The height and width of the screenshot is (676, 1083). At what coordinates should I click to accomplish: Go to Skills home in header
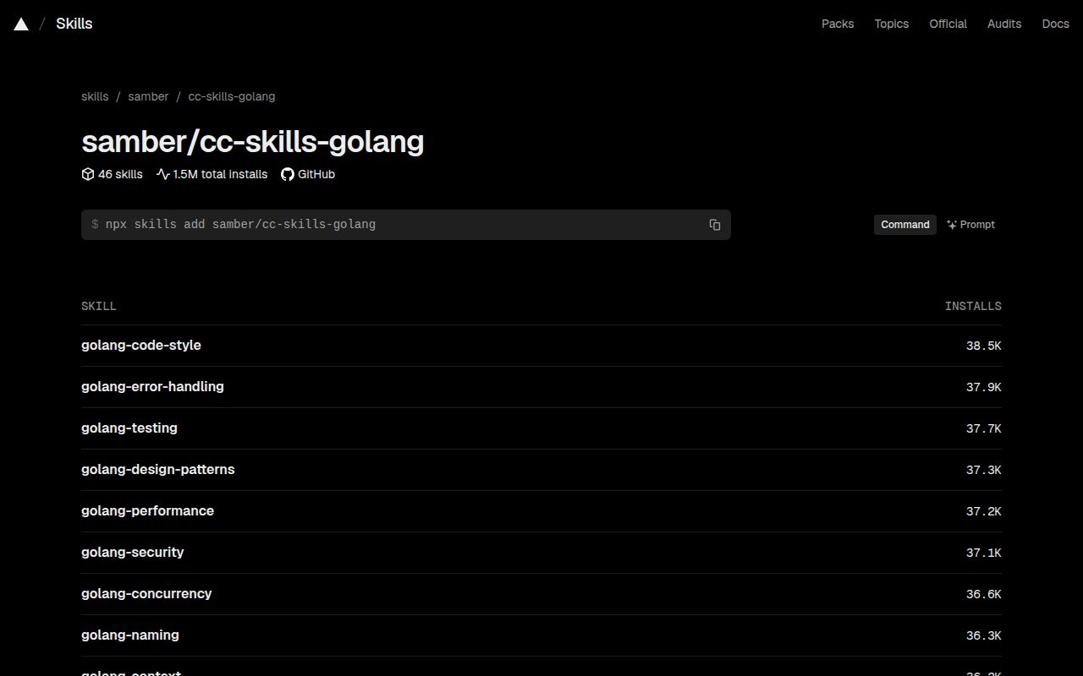click(x=74, y=24)
